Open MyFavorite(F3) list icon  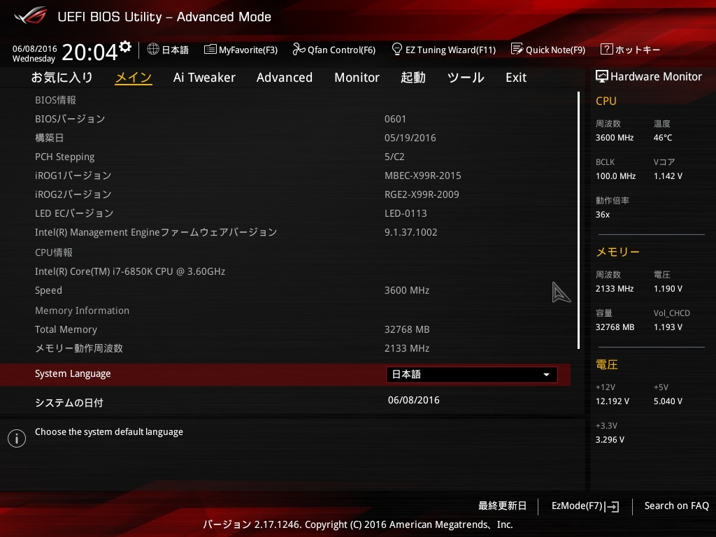tap(210, 50)
